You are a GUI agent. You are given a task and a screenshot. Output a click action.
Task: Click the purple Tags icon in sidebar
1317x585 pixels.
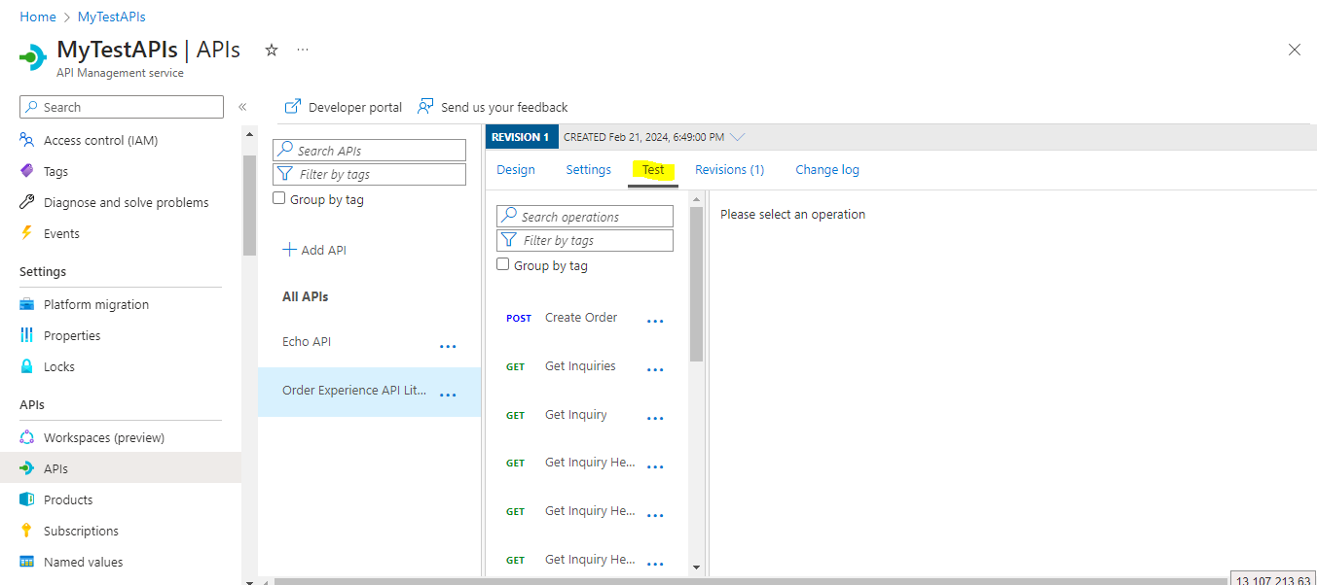27,171
